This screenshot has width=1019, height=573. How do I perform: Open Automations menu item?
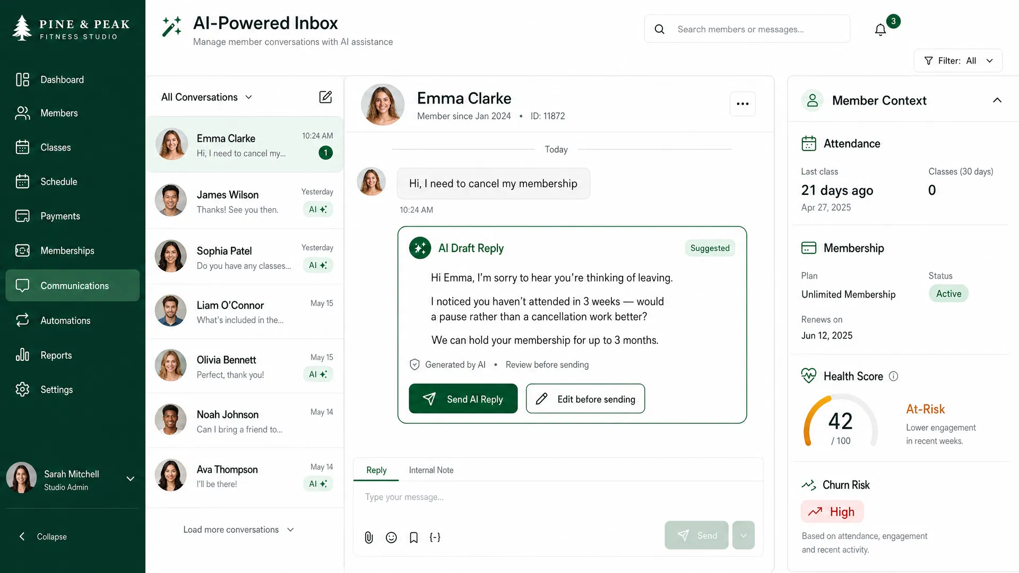pyautogui.click(x=73, y=320)
